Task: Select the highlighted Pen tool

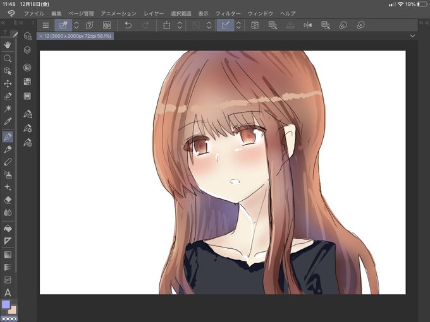Action: tap(8, 136)
